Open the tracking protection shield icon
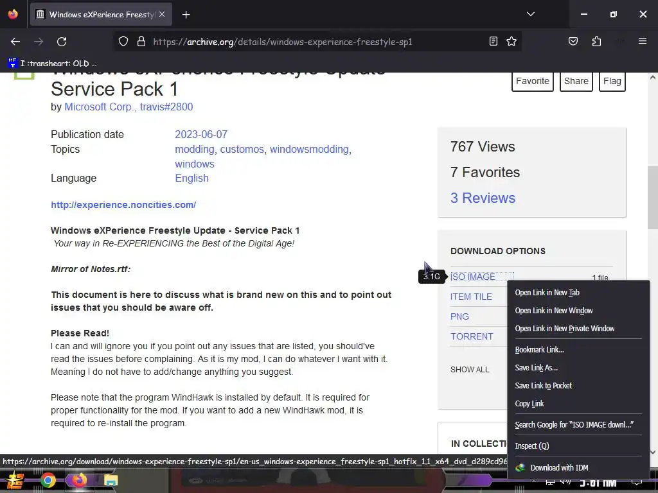Screen dimensions: 658x493 click(x=123, y=42)
